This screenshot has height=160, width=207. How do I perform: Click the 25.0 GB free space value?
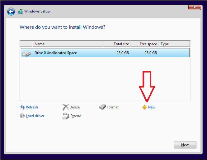[x=151, y=53]
